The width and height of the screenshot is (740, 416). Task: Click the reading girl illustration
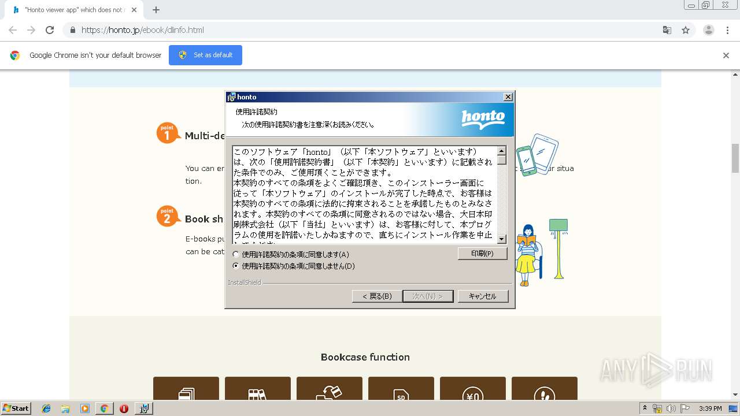(529, 256)
